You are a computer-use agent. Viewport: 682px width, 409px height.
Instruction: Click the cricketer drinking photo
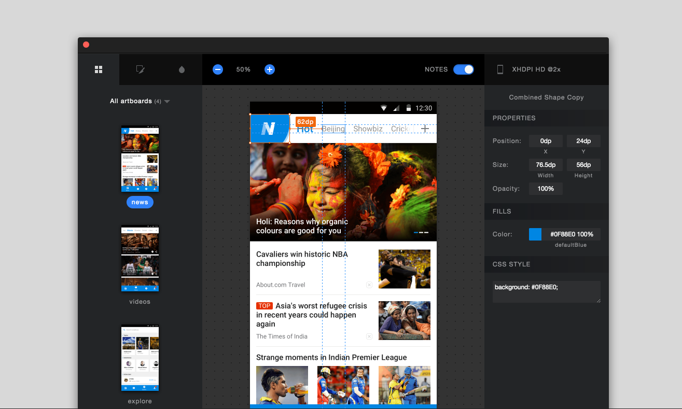[x=282, y=385]
